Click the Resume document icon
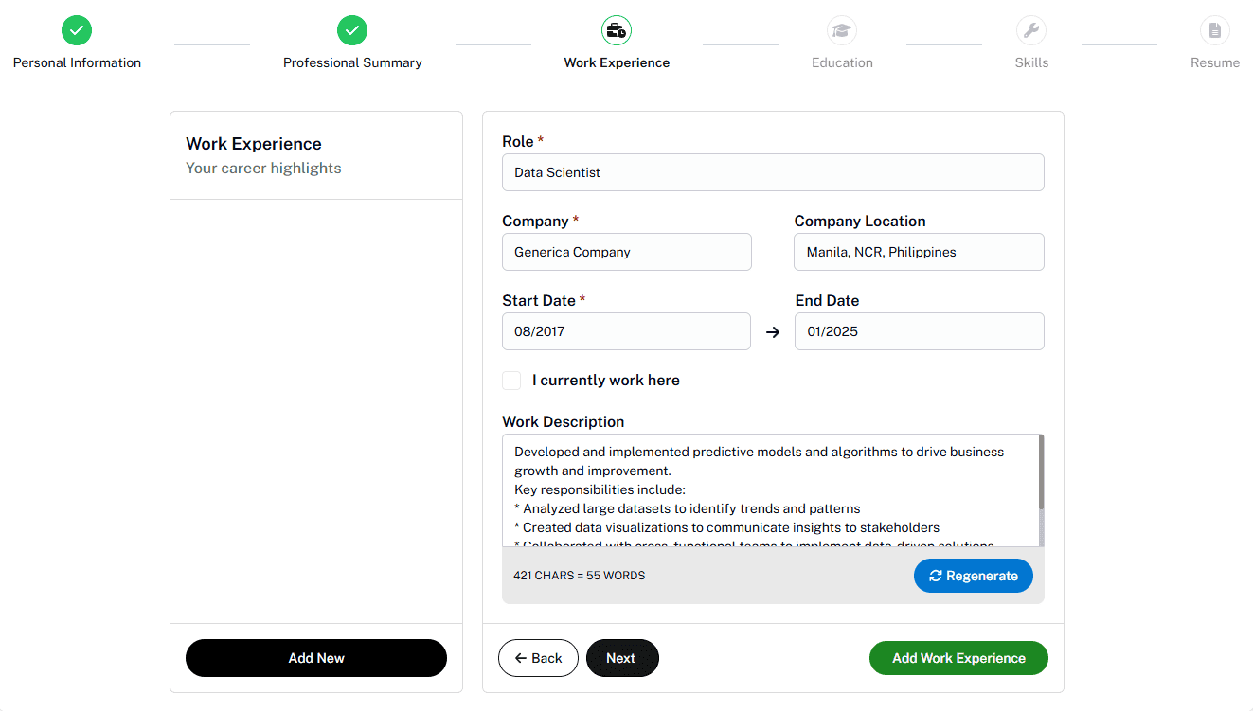 [x=1215, y=30]
